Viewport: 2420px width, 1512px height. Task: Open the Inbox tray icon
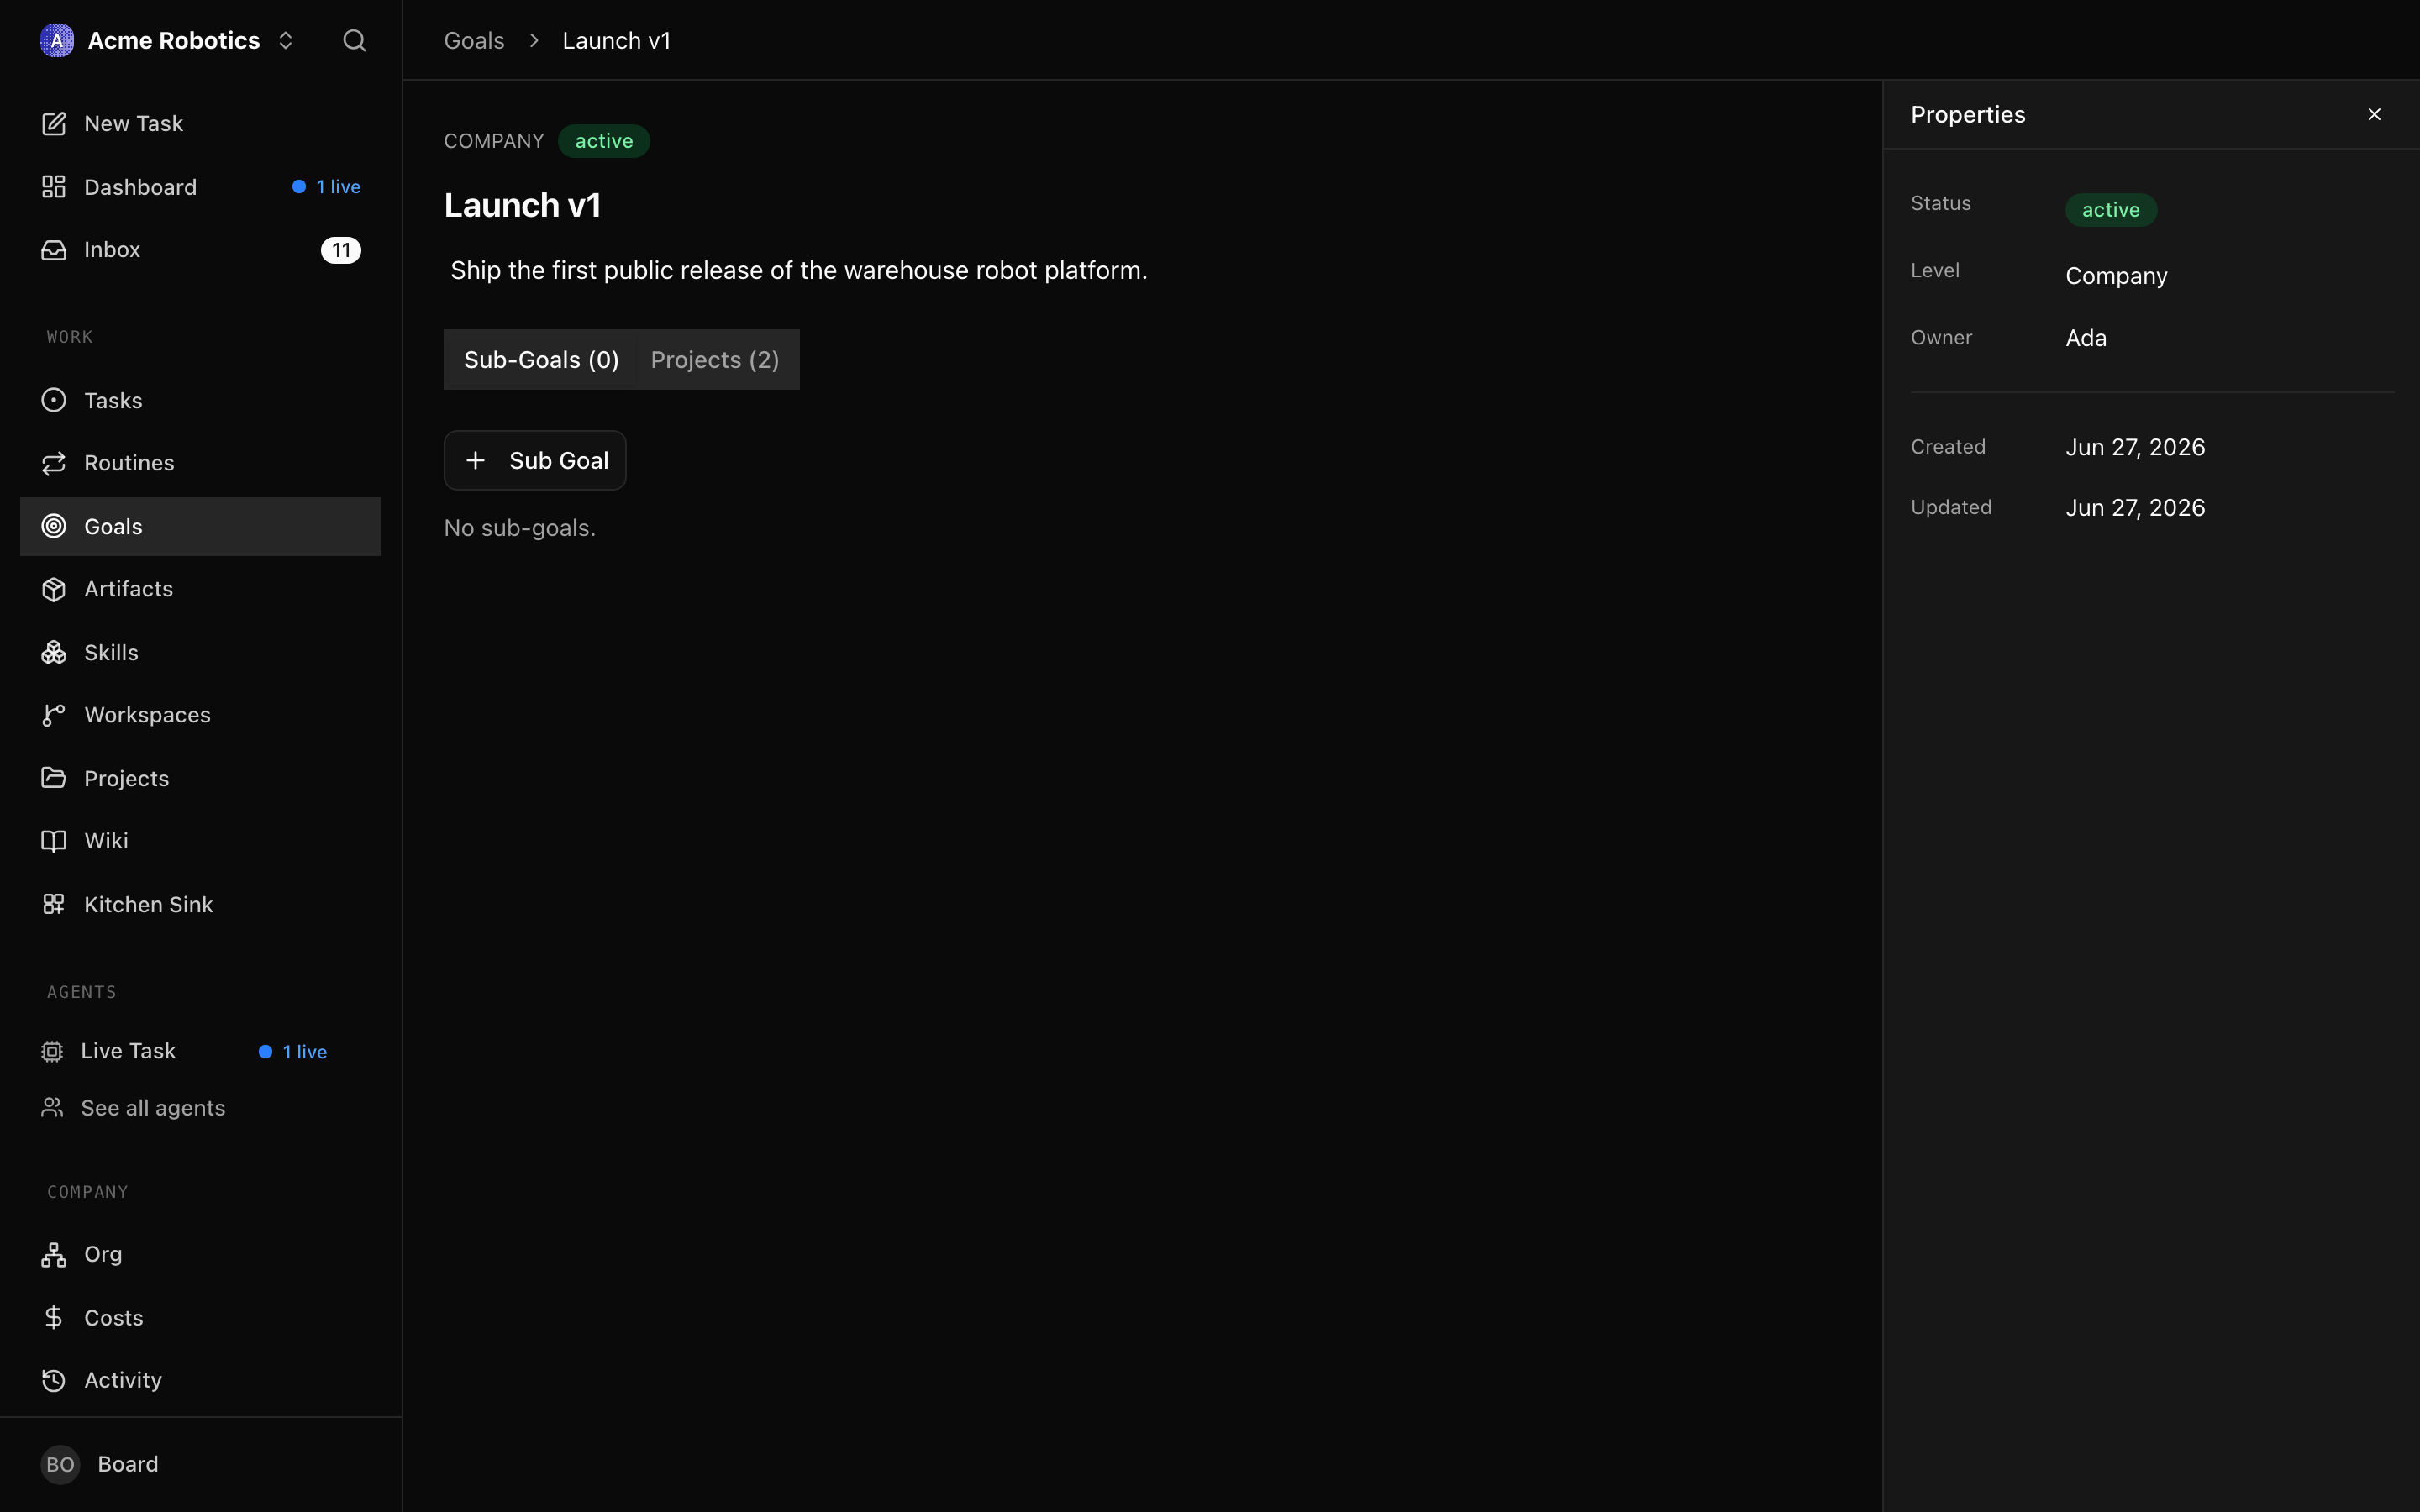pyautogui.click(x=54, y=249)
